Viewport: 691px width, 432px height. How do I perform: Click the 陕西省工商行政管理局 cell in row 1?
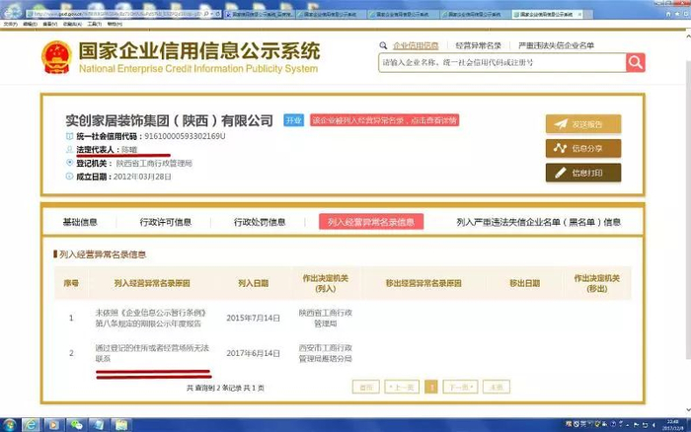coord(325,318)
